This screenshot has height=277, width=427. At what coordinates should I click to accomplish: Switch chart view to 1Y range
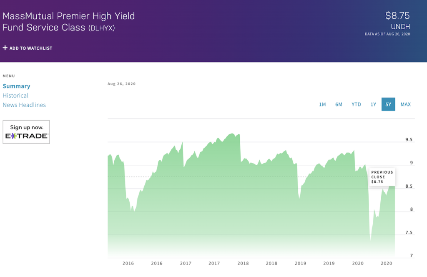[373, 104]
